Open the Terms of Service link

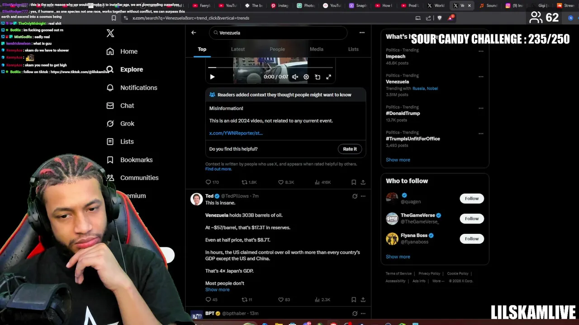(x=399, y=274)
